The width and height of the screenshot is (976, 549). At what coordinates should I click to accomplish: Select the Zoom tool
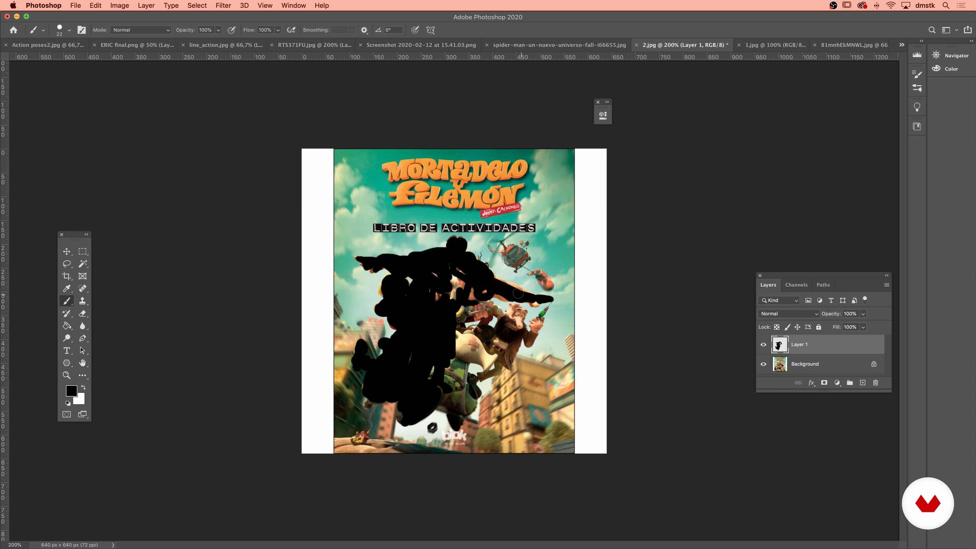(67, 375)
